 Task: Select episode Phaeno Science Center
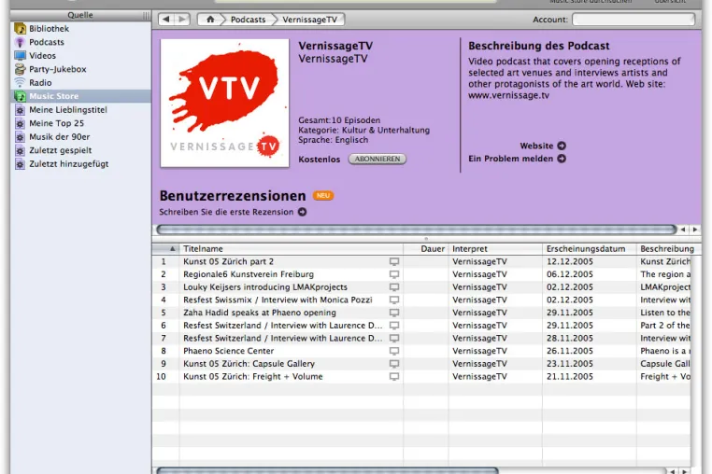click(x=228, y=351)
